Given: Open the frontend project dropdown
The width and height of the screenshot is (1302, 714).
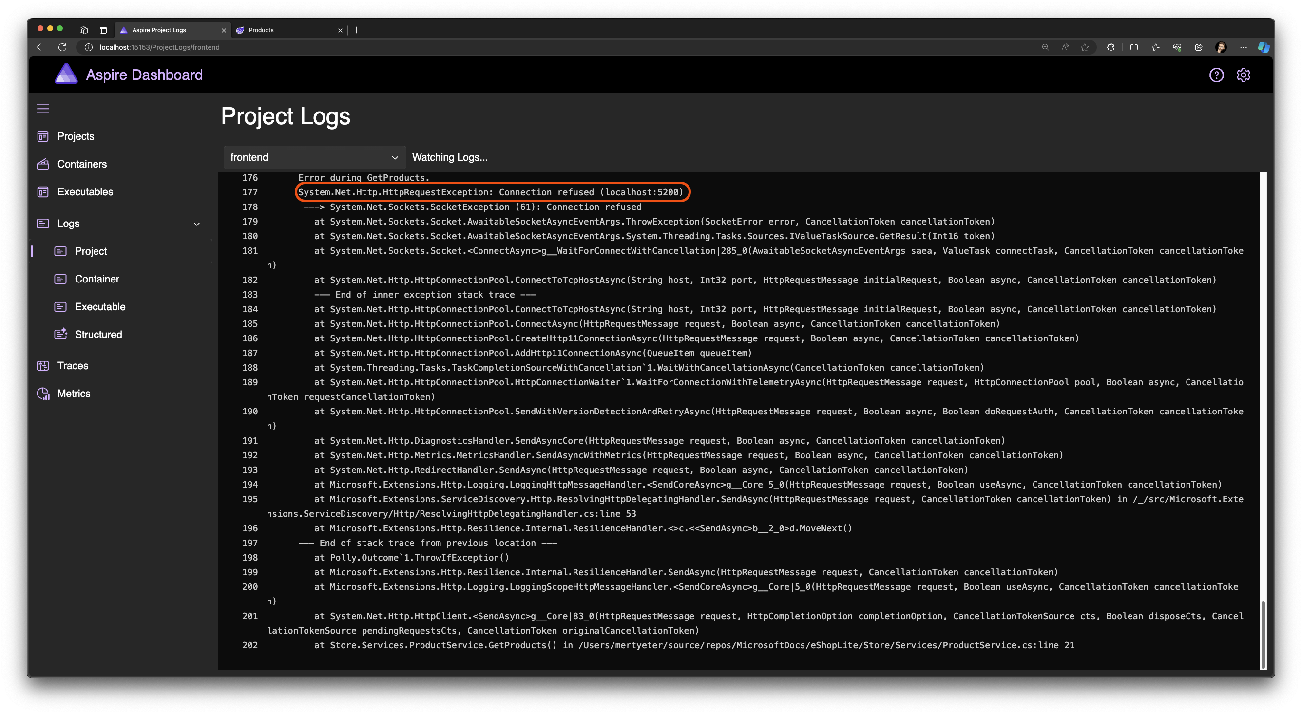Looking at the screenshot, I should tap(314, 157).
